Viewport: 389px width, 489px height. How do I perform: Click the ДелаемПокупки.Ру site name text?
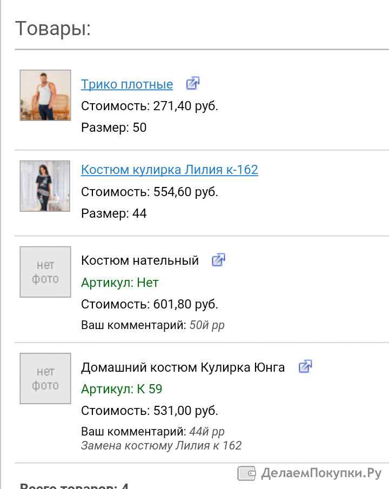coord(321,473)
